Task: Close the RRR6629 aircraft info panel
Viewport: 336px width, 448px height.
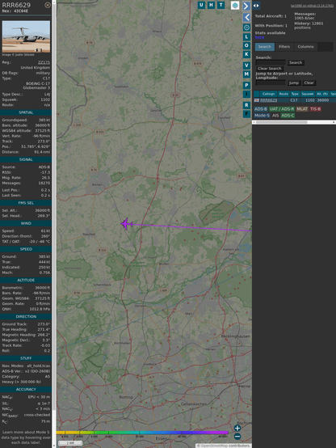Action: click(x=48, y=5)
